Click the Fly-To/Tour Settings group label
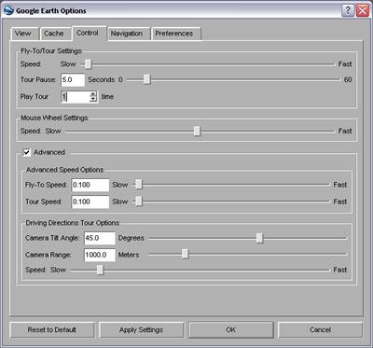 (x=51, y=50)
